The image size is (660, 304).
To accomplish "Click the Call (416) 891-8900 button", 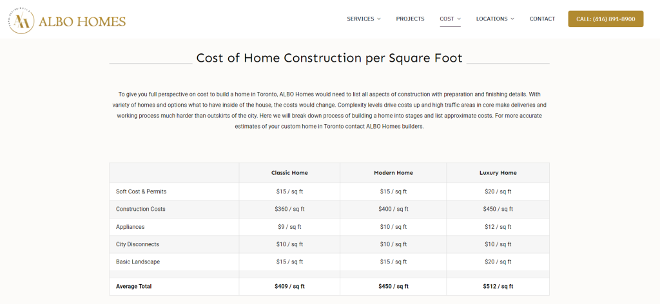I will [x=606, y=19].
